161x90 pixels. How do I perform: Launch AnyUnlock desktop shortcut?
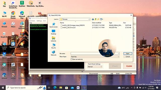click(4, 66)
